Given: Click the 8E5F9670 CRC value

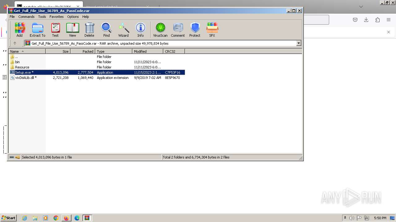Looking at the screenshot, I should (x=172, y=78).
